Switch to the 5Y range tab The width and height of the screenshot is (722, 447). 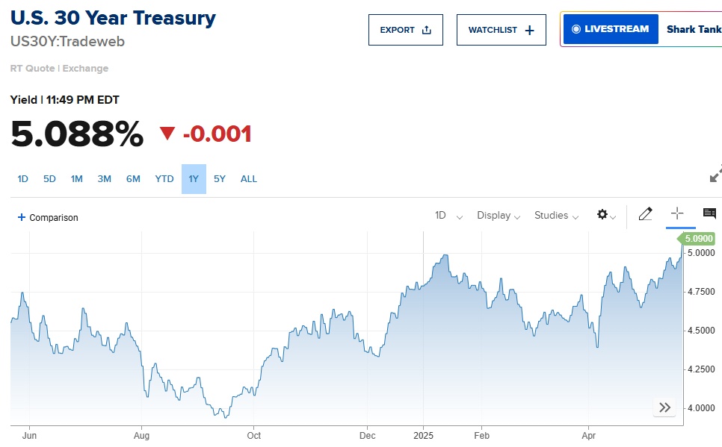[220, 179]
